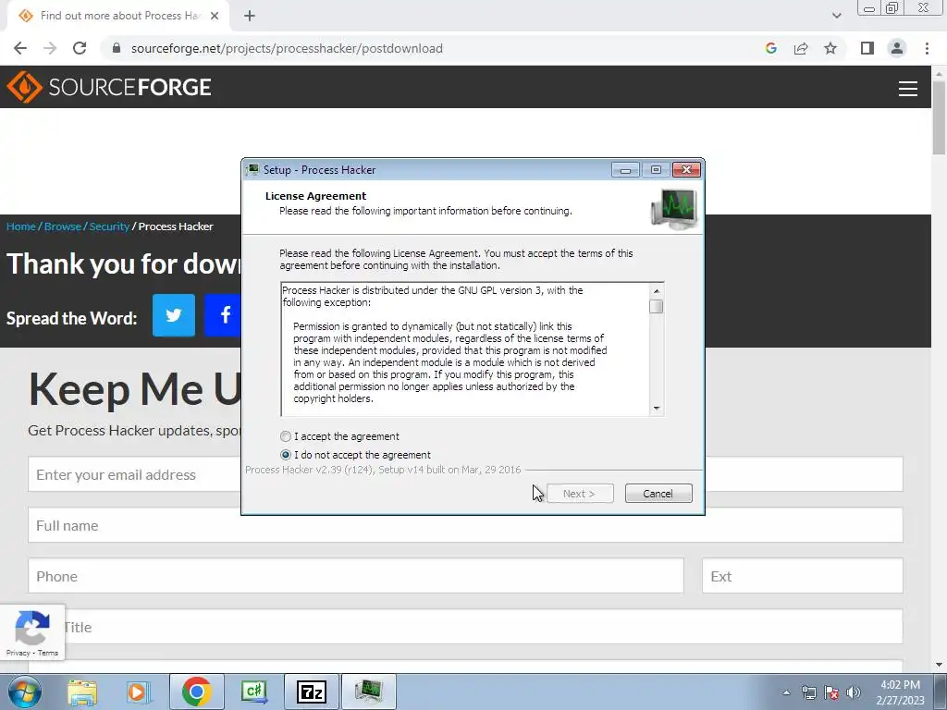Viewport: 947px width, 710px height.
Task: Click the reCAPTCHA badge icon
Action: click(x=32, y=628)
